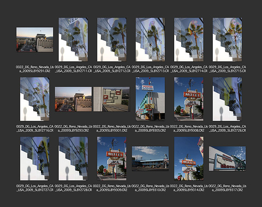Viewport: 262px width, 207px height.
Task: Select Reno dusk skyline thumbnail 5L8Y9293
Action: (73, 99)
